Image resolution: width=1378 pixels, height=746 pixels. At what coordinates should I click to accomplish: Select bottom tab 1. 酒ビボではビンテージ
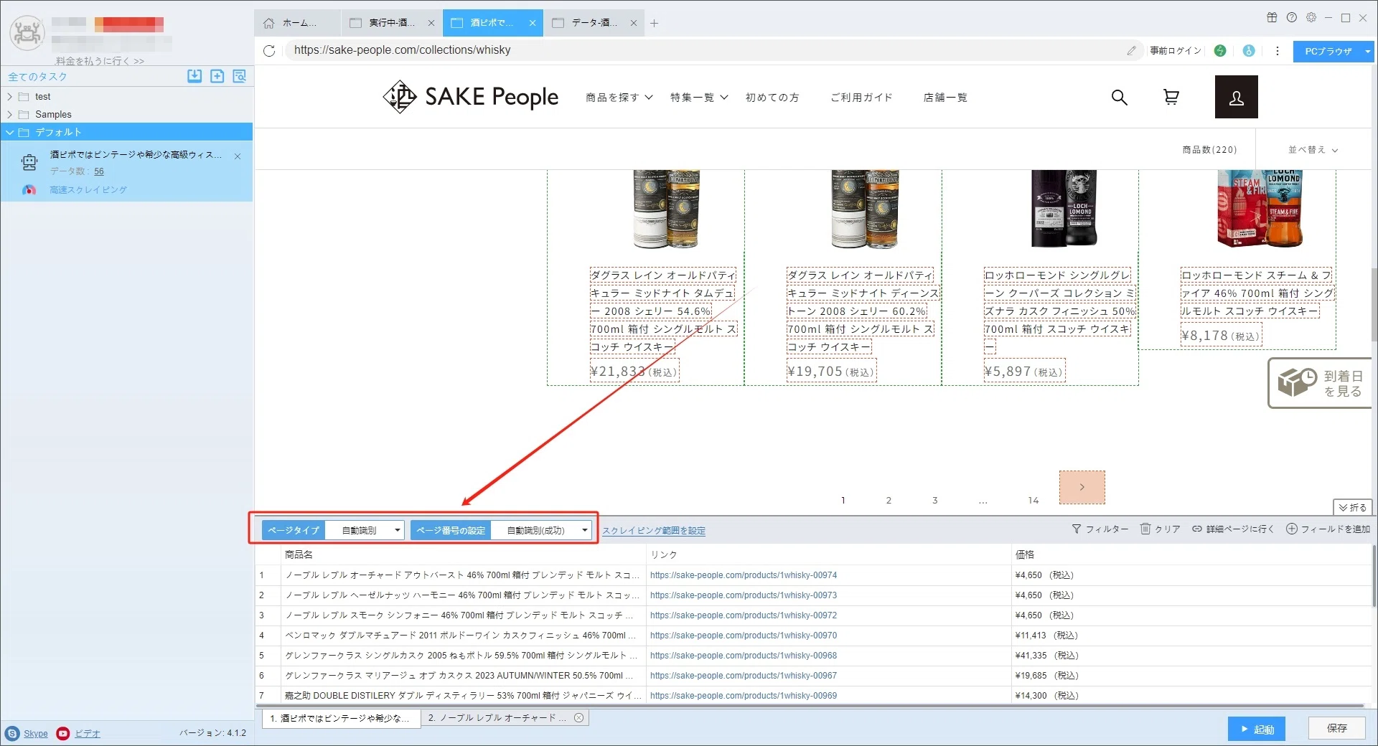(x=341, y=718)
